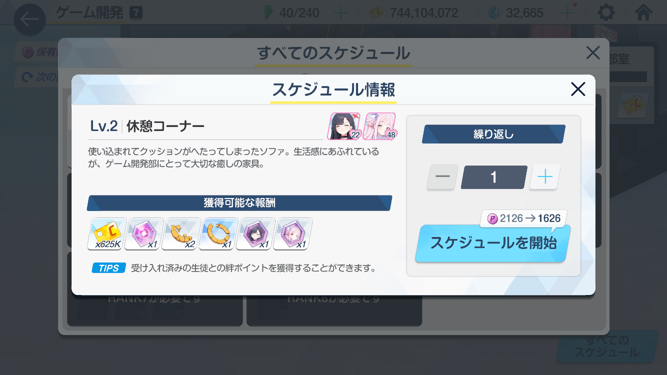
Task: Go back using the arrow button
Action: [x=29, y=20]
